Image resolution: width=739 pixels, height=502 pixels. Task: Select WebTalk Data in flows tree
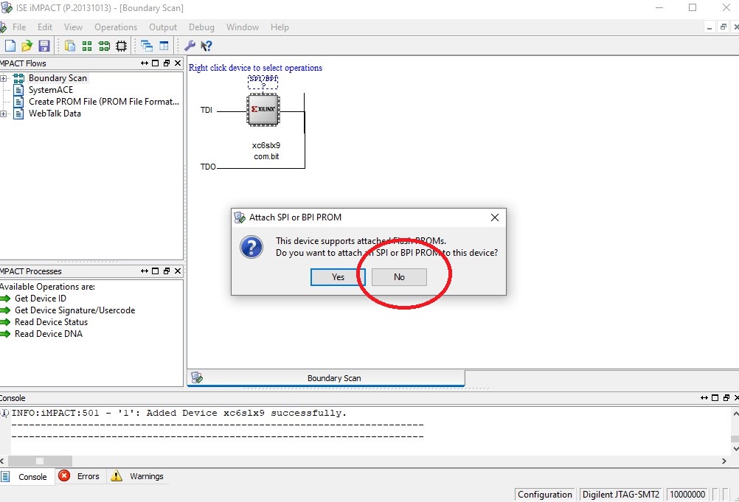(55, 114)
